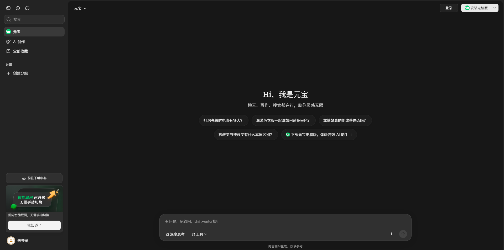Select 元宝 in the sidebar
Image resolution: width=504 pixels, height=250 pixels.
coord(34,32)
